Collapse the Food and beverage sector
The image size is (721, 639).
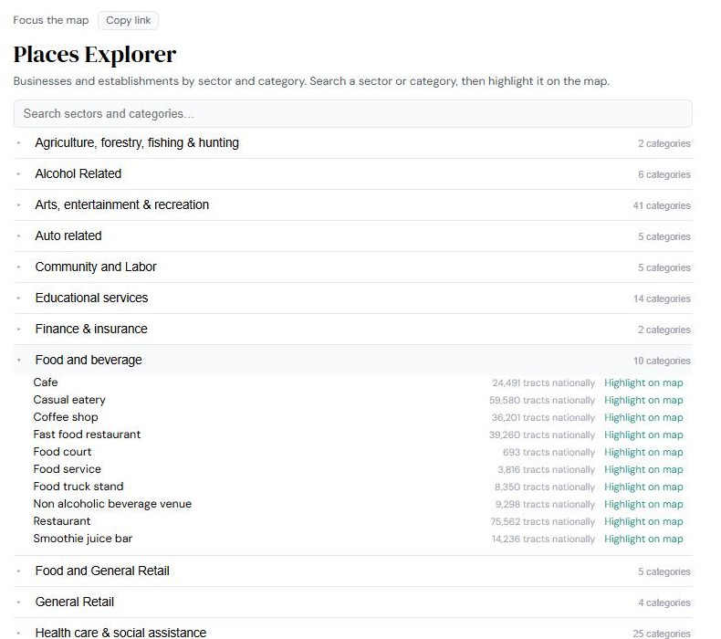352,361
